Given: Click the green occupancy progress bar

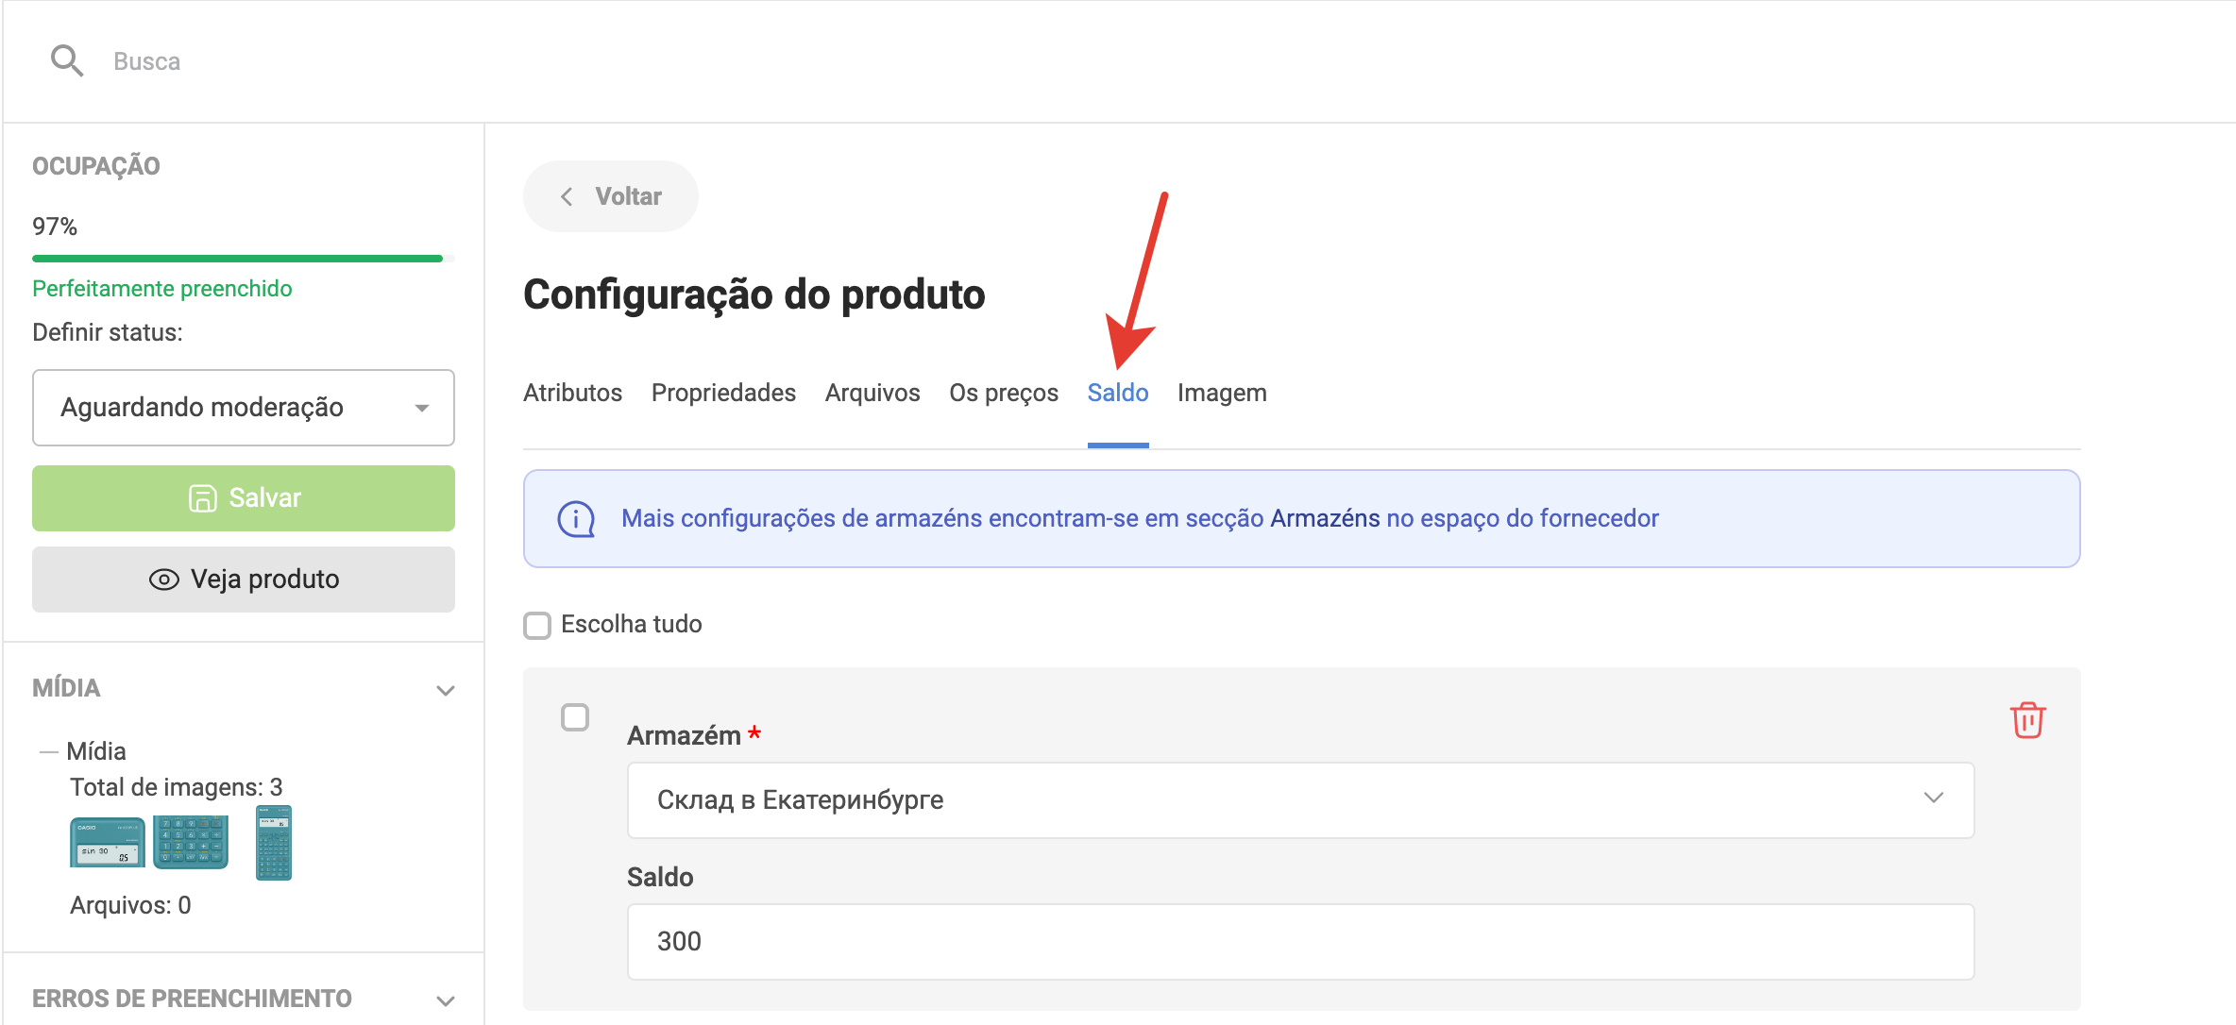Looking at the screenshot, I should [x=237, y=258].
